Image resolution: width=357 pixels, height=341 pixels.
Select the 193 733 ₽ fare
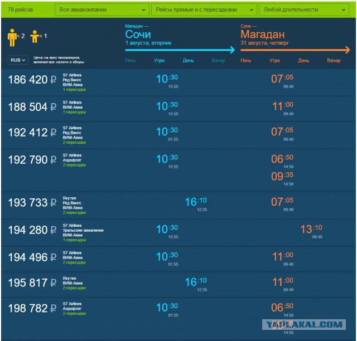(x=32, y=203)
